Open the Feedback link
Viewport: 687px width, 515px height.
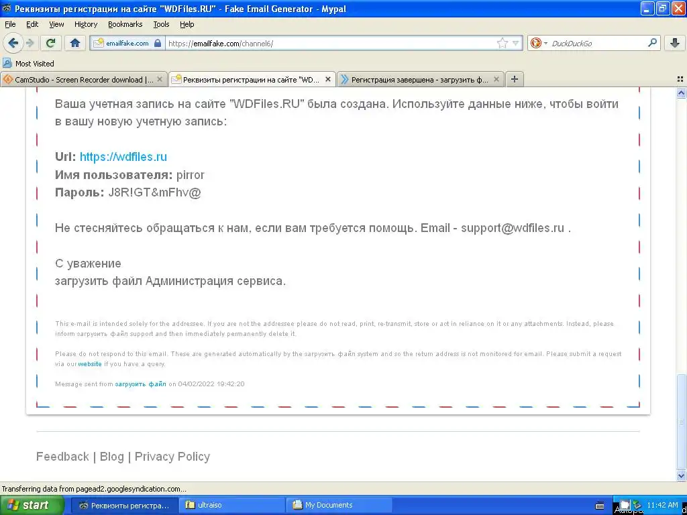[62, 456]
